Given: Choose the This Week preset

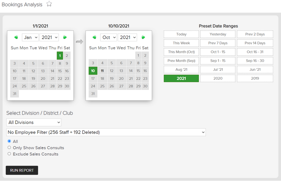Looking at the screenshot, I should click(181, 43).
